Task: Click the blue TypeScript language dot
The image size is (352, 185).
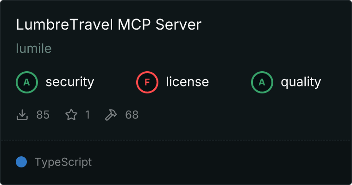Action: (21, 162)
